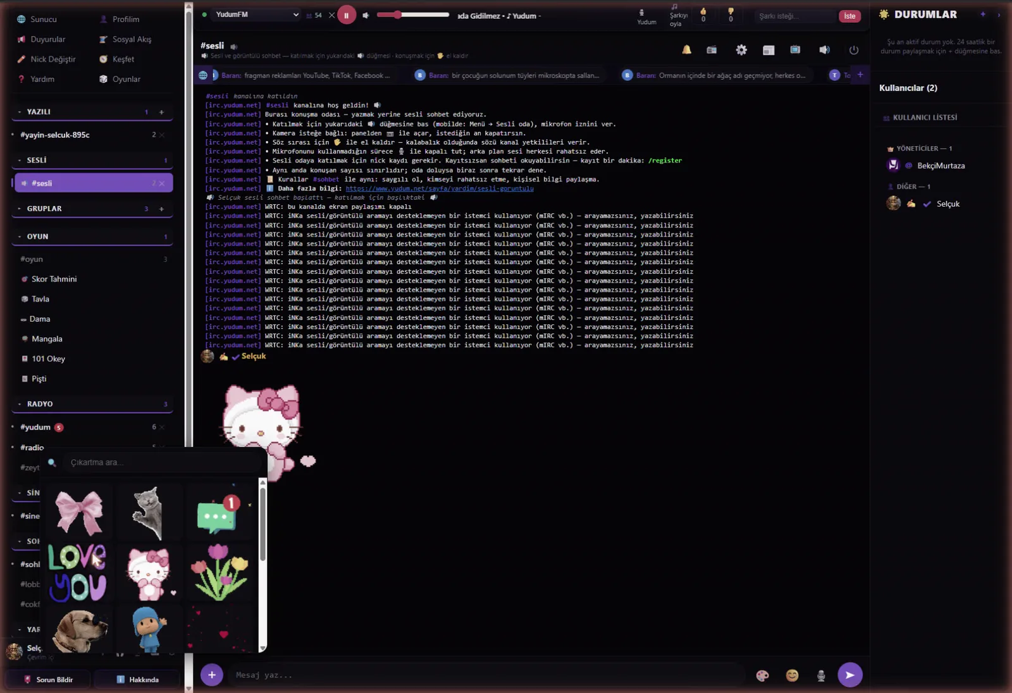The width and height of the screenshot is (1012, 693).
Task: Select Nick Değiştir option
Action: (53, 59)
